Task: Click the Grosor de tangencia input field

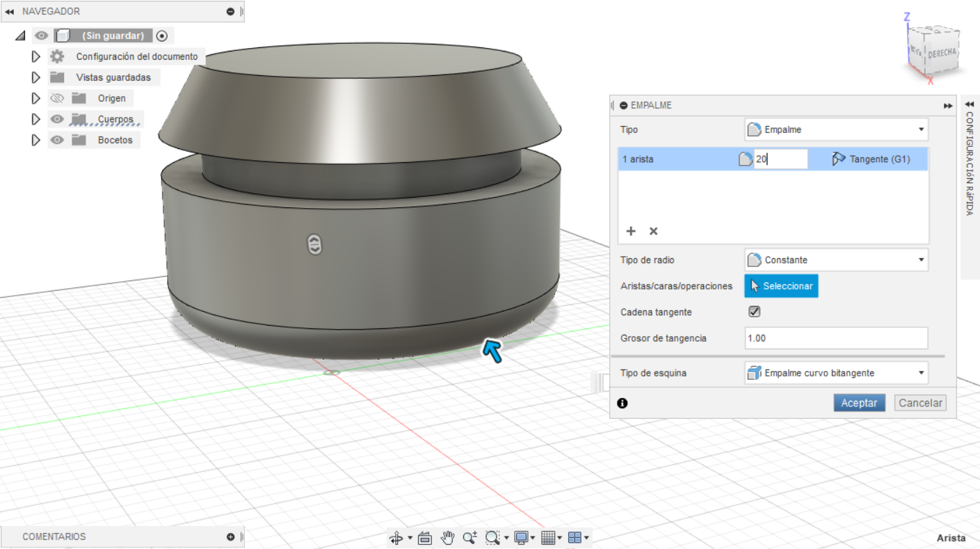Action: (835, 338)
